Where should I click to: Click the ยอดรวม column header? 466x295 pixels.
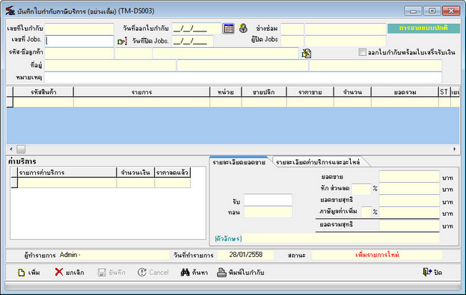click(405, 92)
